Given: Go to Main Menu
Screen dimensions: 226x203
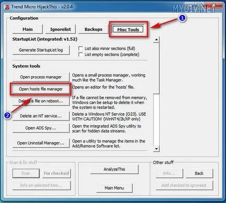Looking at the screenshot, I should pyautogui.click(x=114, y=188).
